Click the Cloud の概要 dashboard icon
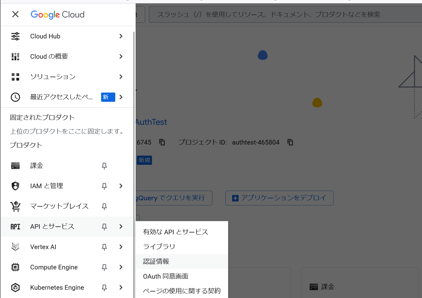Viewport: 422px width, 298px height. click(15, 57)
